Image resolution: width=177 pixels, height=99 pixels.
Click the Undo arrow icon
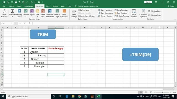click(7, 2)
